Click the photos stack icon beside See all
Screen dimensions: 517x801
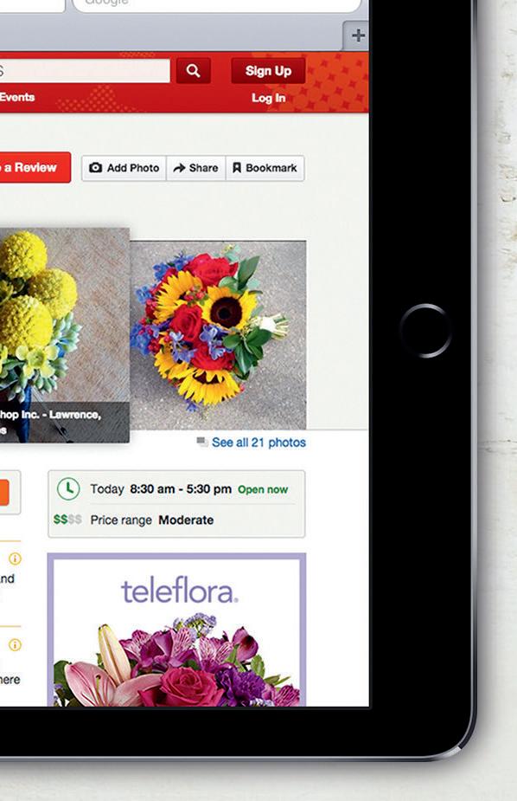click(202, 442)
